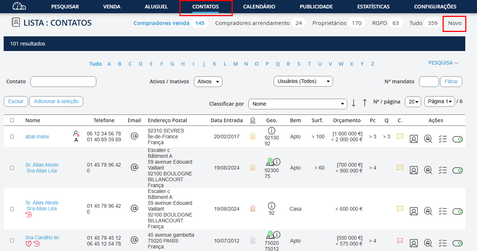Open the Classificar por Nome dropdown
Viewport: 477px width, 251px height.
pyautogui.click(x=297, y=104)
